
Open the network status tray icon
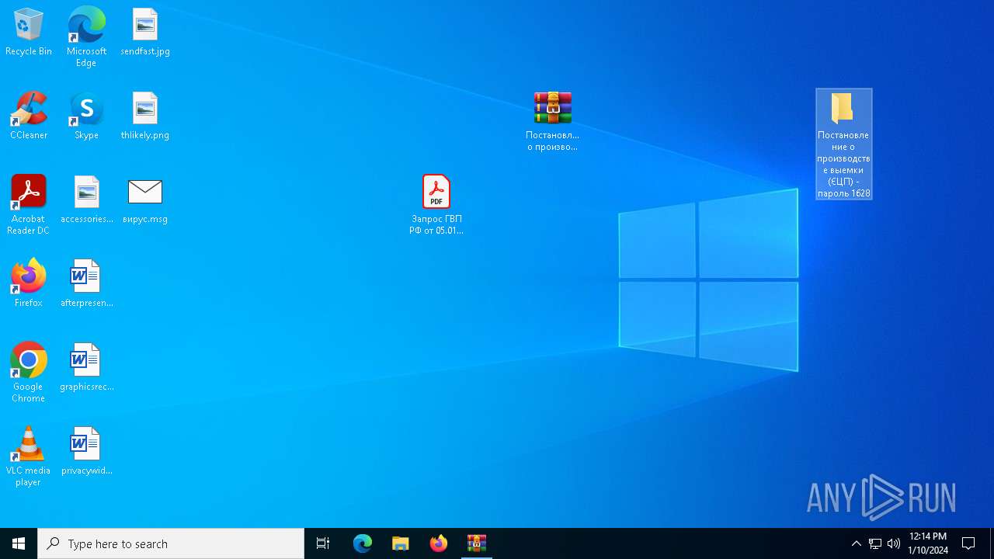[875, 543]
